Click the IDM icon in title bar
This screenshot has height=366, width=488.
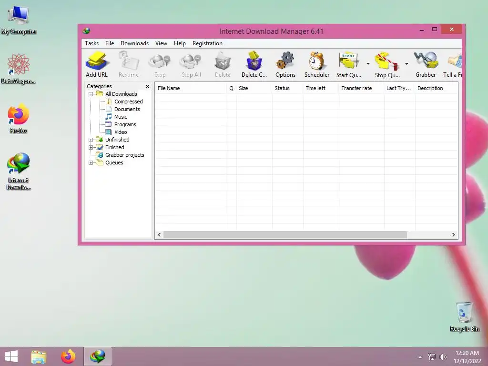pos(87,31)
